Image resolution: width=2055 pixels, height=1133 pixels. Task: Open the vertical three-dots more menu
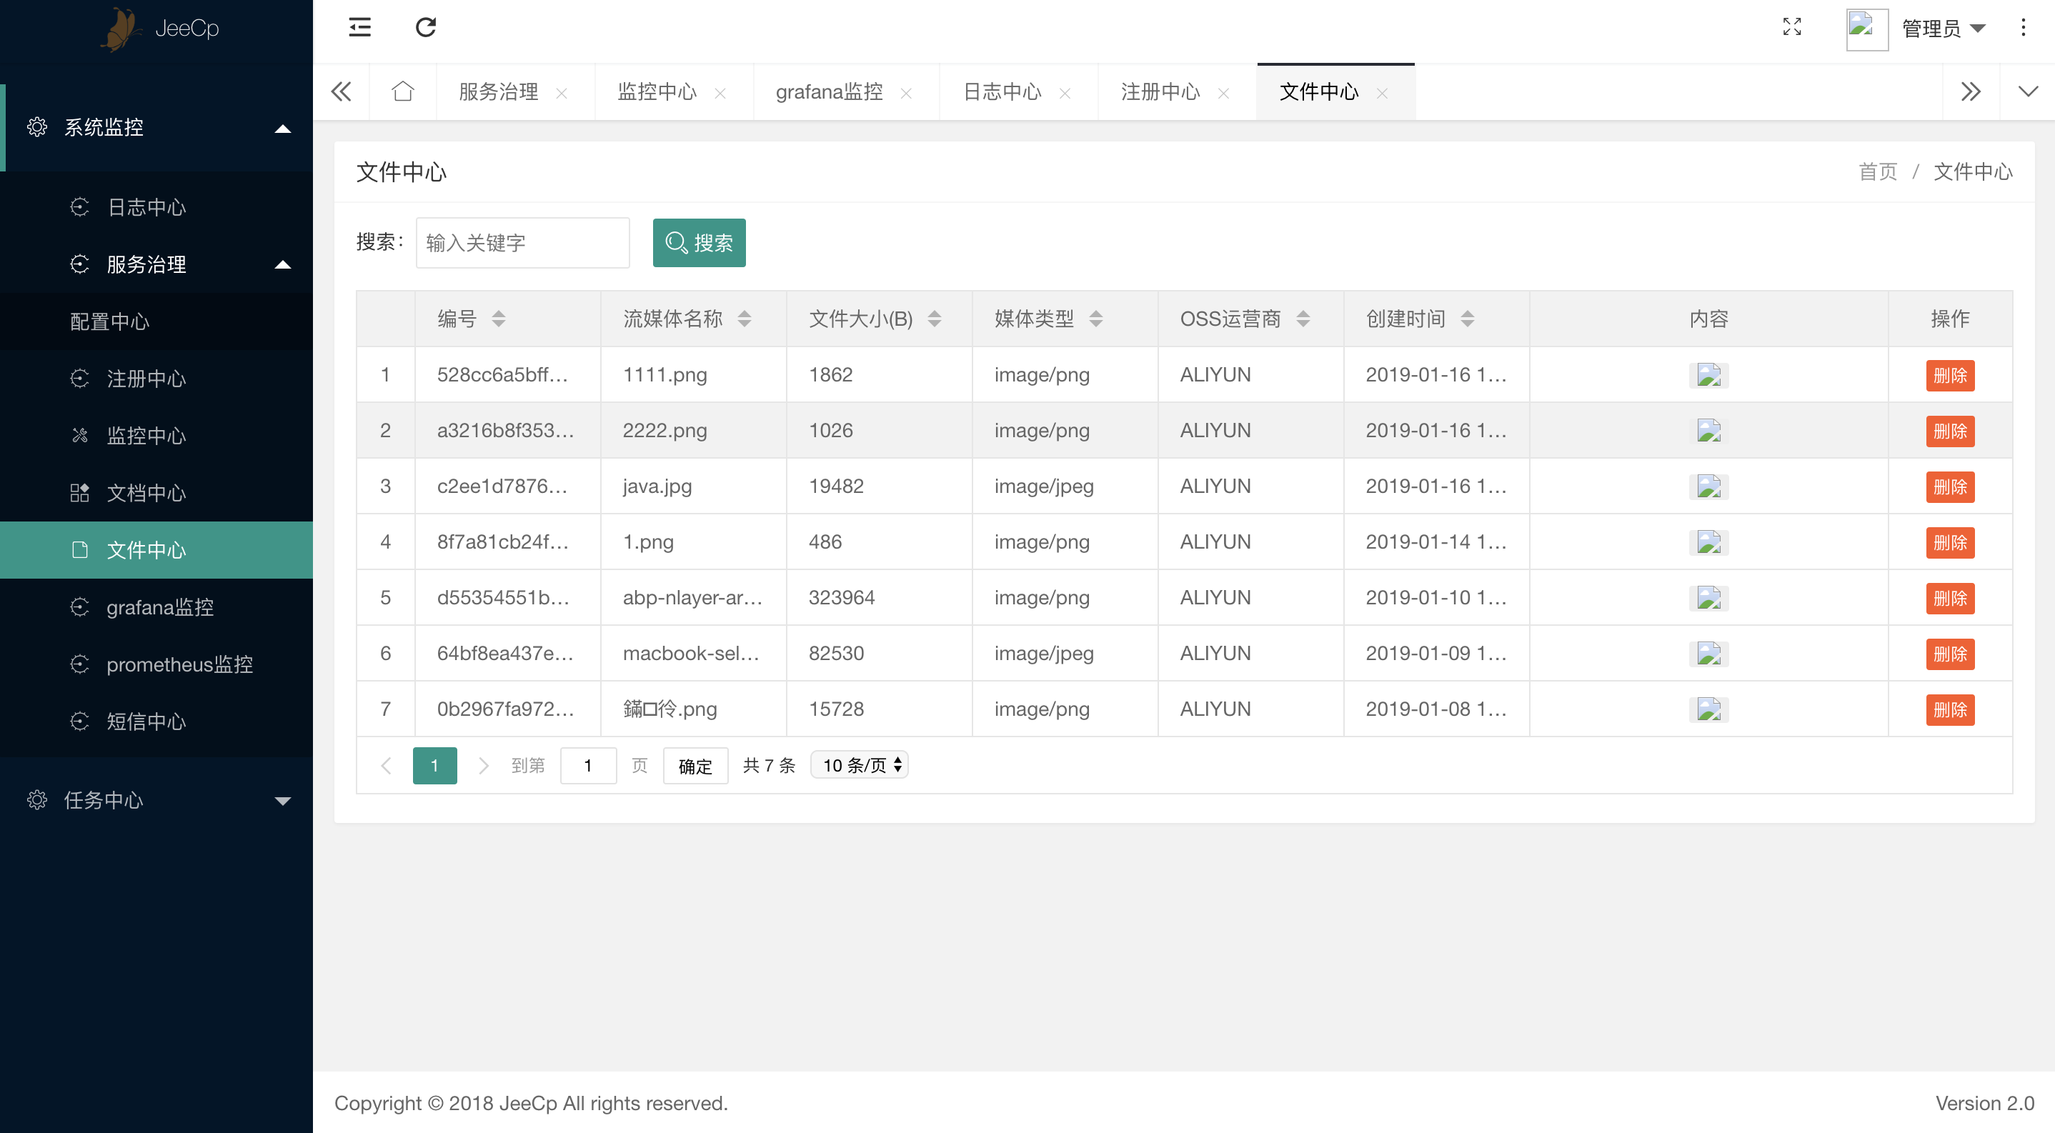tap(2023, 28)
